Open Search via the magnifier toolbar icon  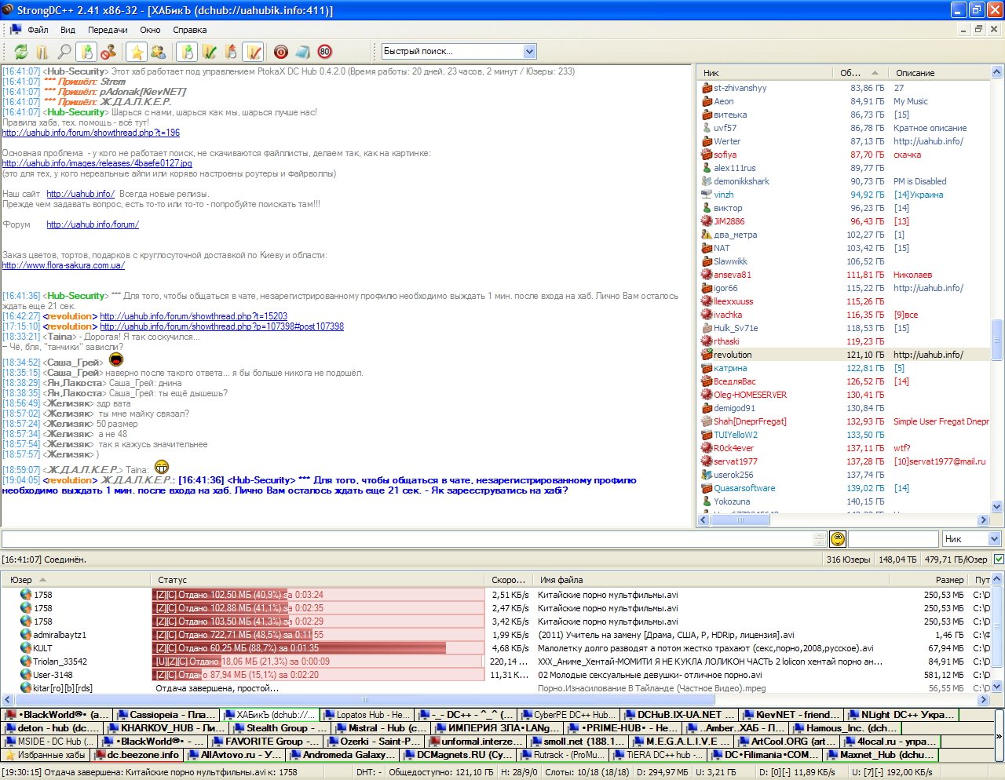64,52
